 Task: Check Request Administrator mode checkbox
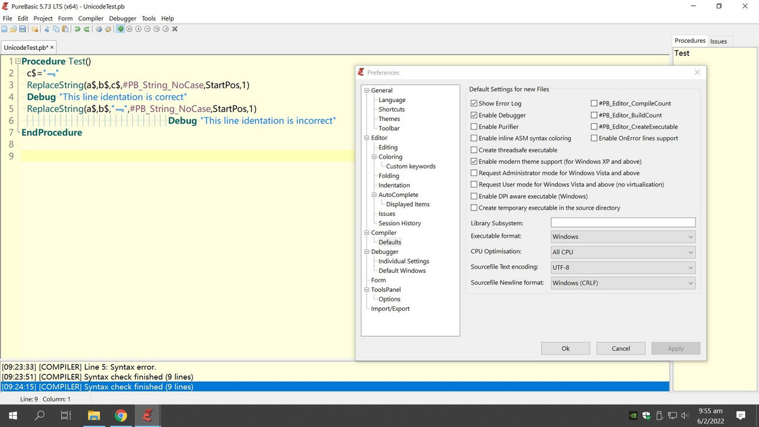tap(474, 173)
